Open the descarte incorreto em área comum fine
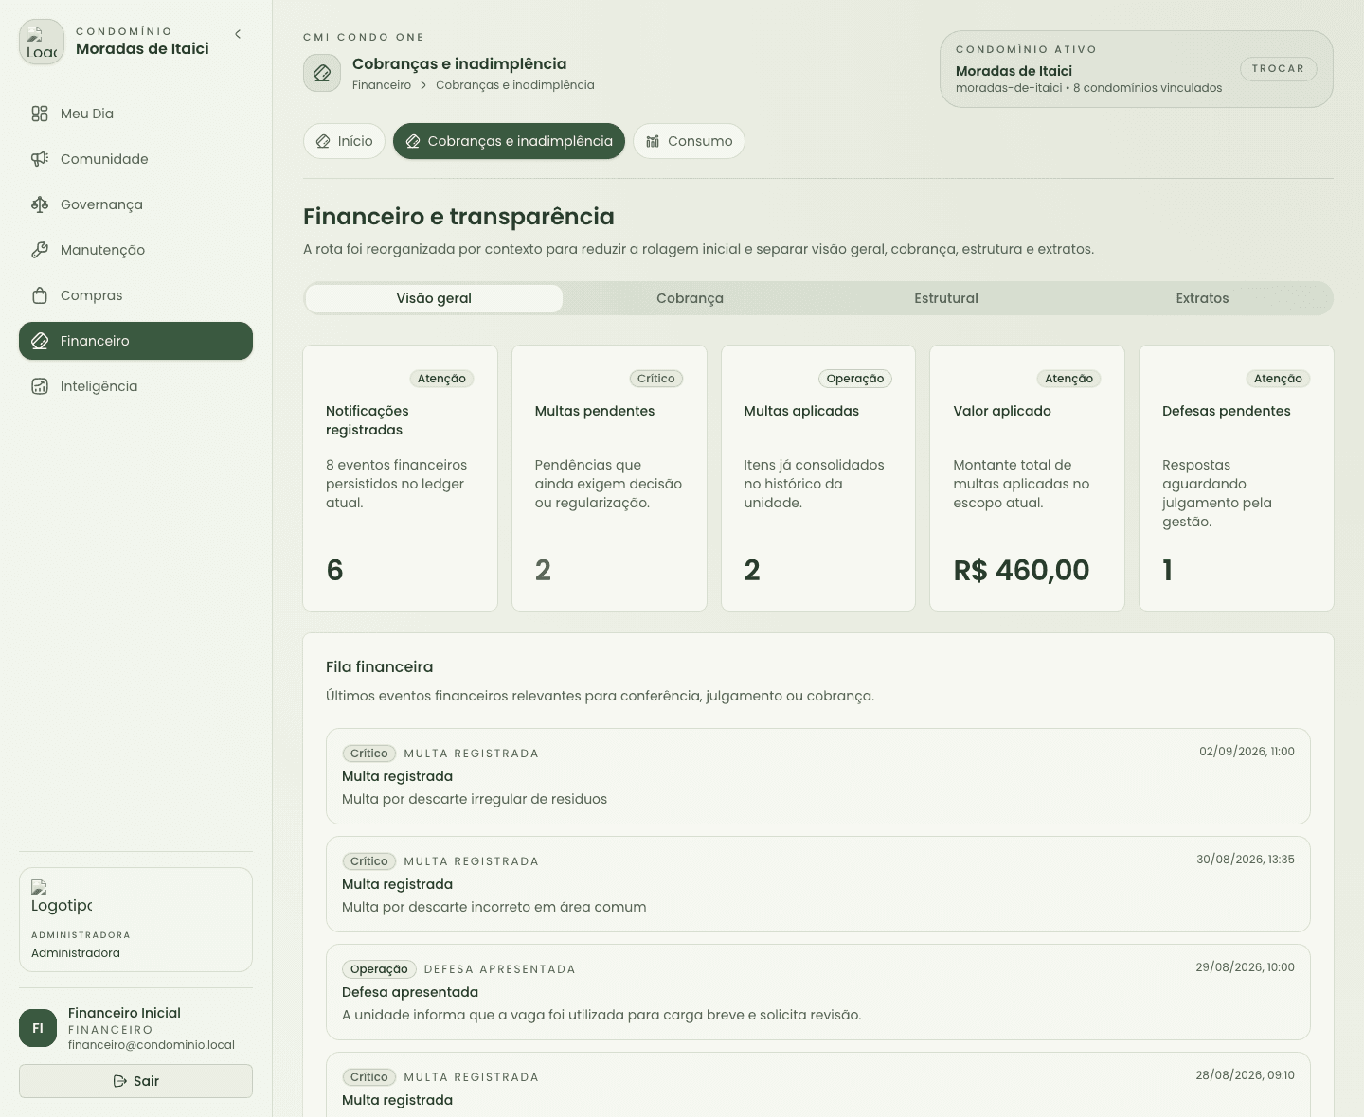 (818, 884)
